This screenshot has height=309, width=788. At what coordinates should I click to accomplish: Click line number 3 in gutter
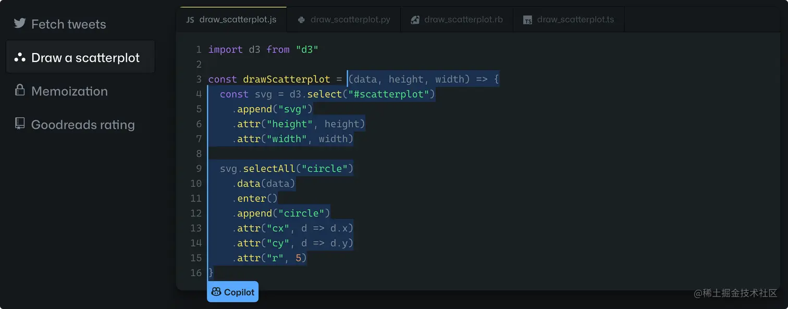(x=199, y=79)
